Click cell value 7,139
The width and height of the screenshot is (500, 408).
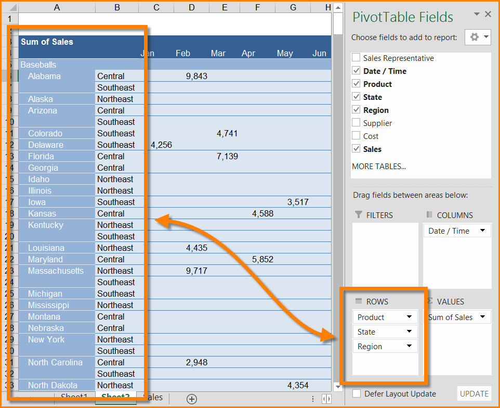(227, 156)
